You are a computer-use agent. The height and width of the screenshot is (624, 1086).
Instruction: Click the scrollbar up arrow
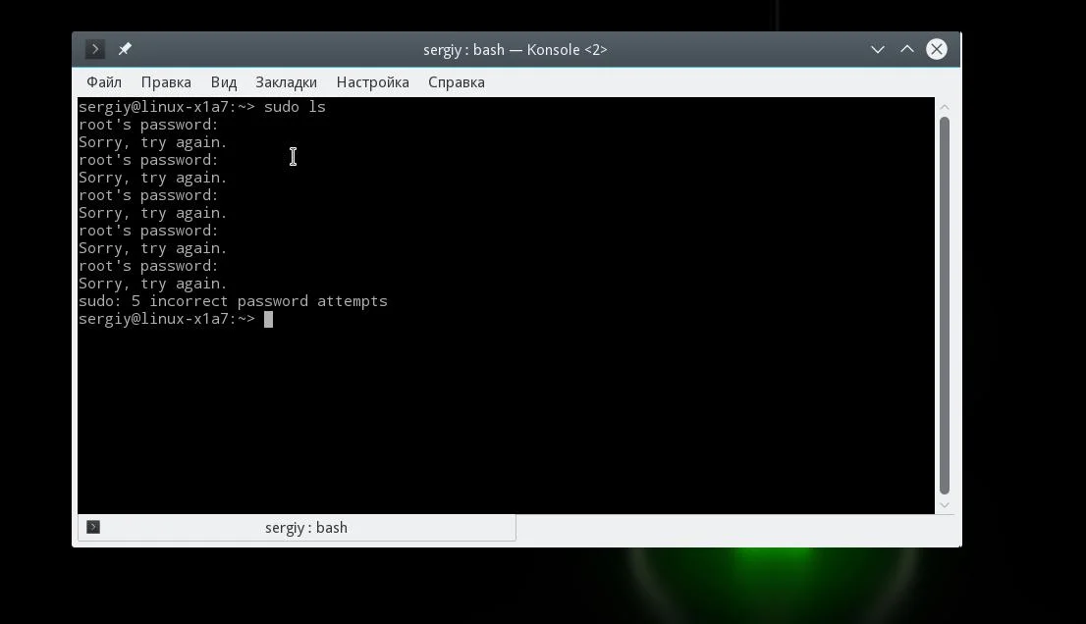pos(944,107)
